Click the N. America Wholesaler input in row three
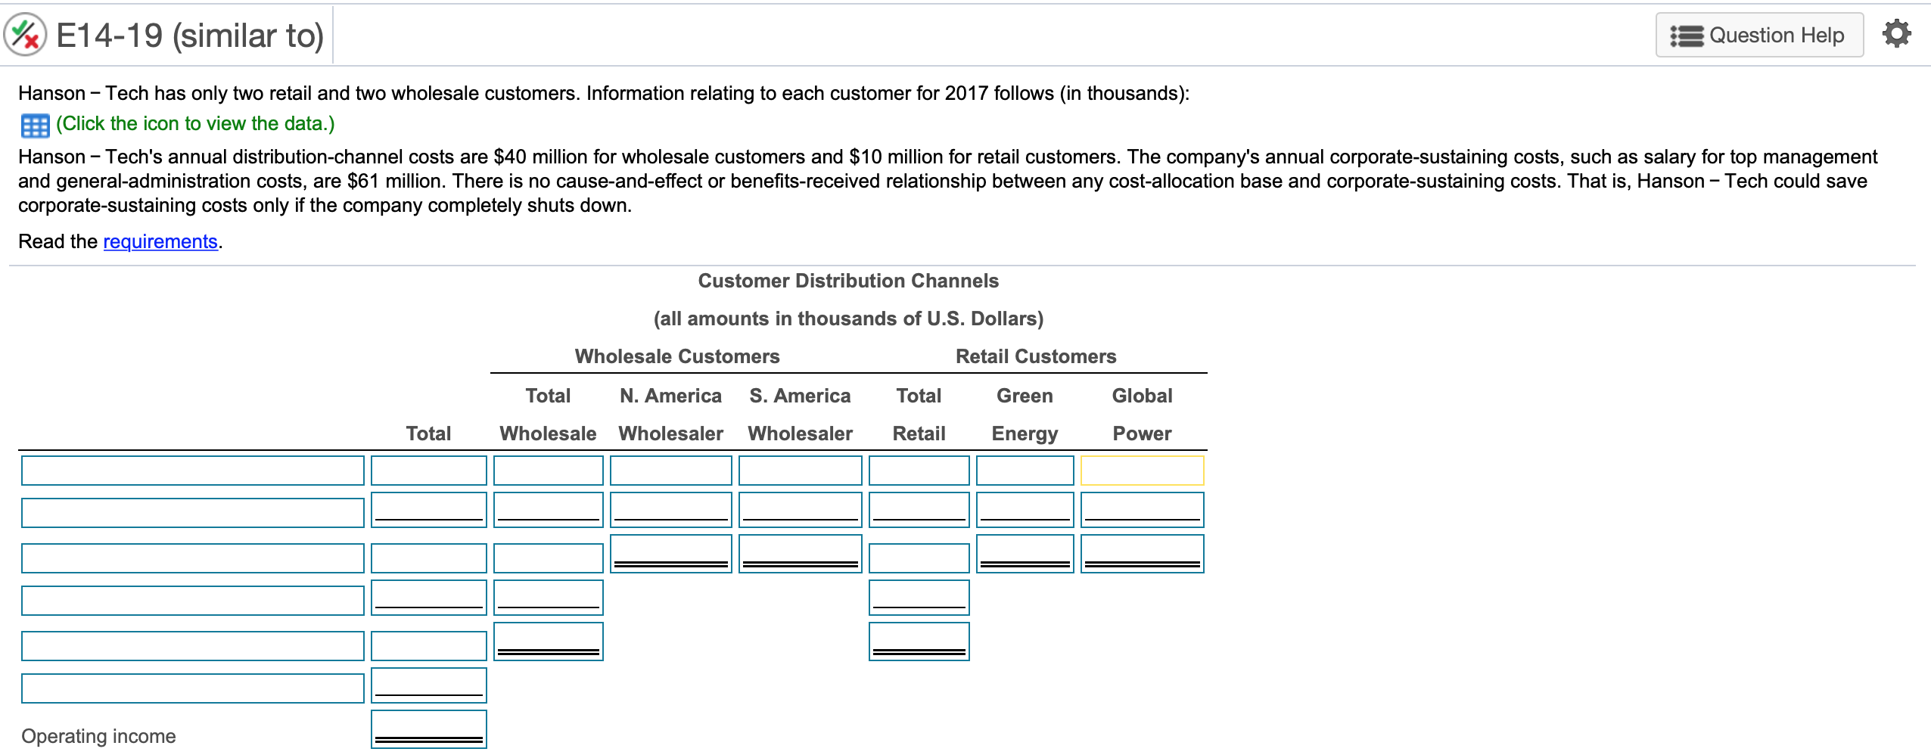 pyautogui.click(x=670, y=553)
